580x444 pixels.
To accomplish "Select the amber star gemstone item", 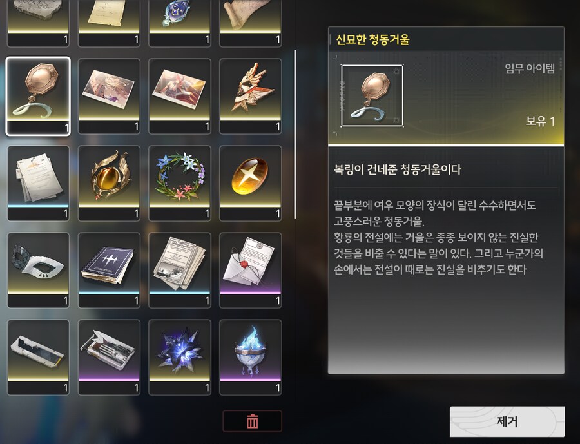I will point(251,183).
